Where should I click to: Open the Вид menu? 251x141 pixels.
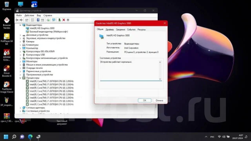[x=39, y=16]
